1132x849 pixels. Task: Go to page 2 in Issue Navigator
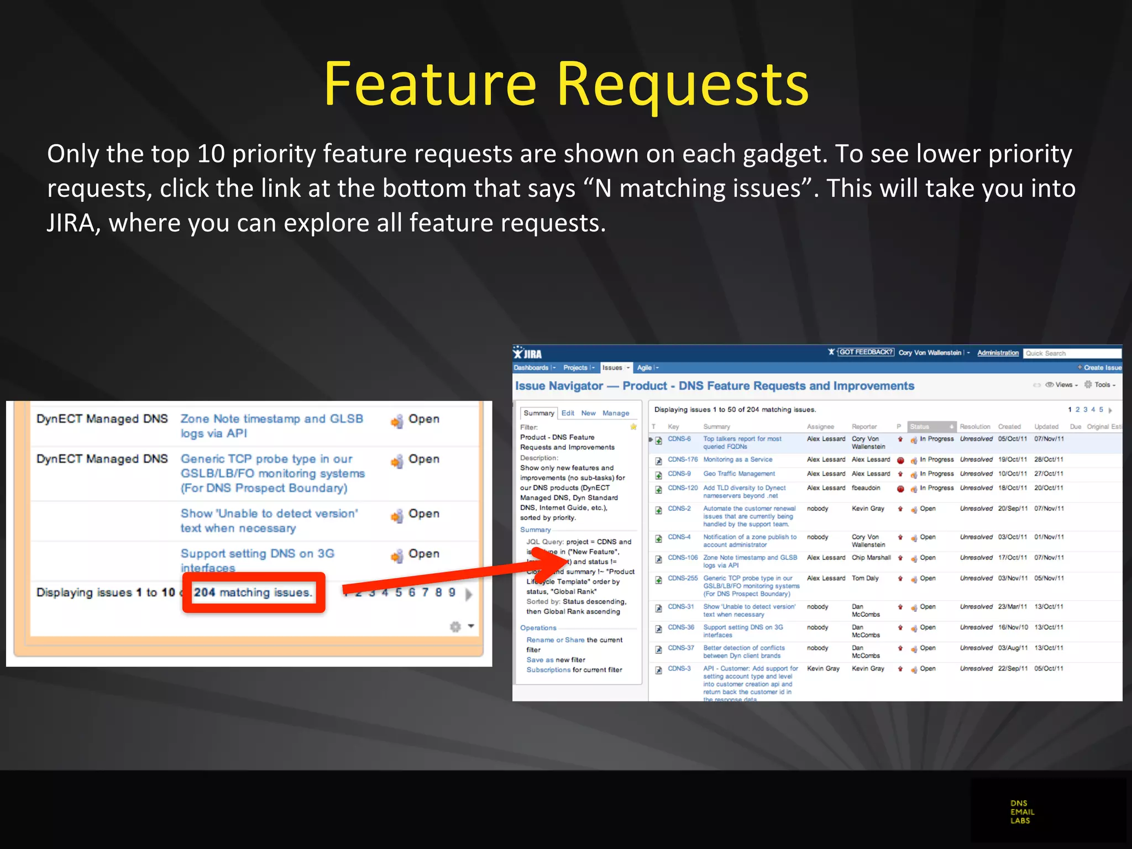click(1077, 410)
